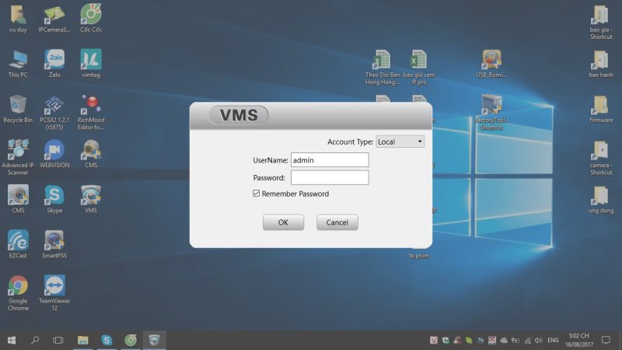This screenshot has height=350, width=622.
Task: Focus the UserName field containing admin
Action: pos(330,160)
